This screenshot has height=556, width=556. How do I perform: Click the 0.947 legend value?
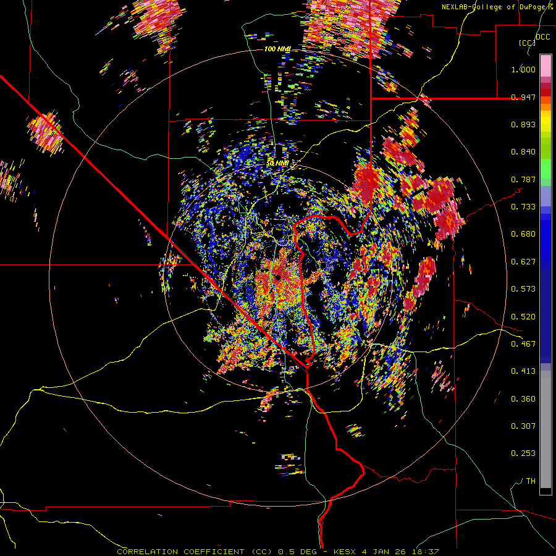pyautogui.click(x=523, y=97)
